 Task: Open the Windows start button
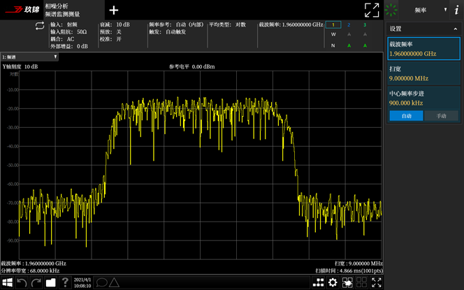(7, 282)
